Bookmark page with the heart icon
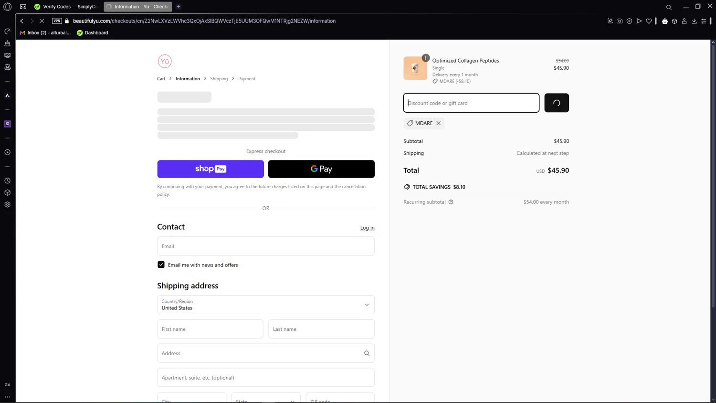 [649, 21]
